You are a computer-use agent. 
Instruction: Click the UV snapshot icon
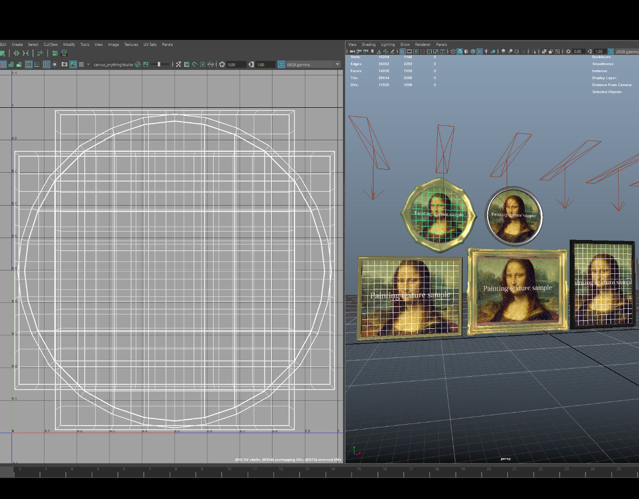coord(64,52)
